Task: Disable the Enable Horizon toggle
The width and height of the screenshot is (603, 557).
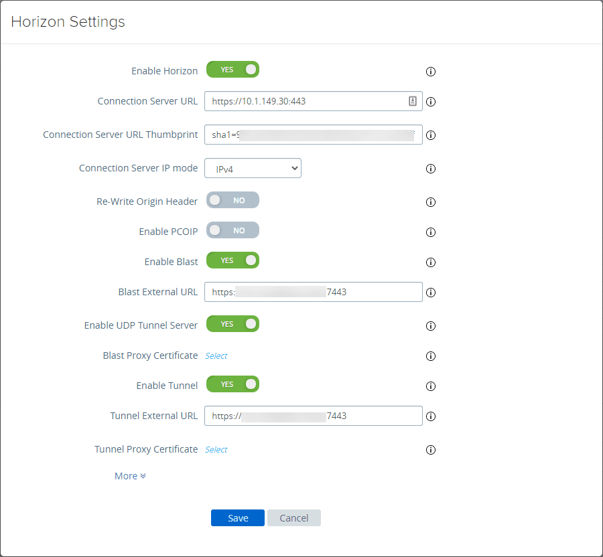Action: [232, 69]
